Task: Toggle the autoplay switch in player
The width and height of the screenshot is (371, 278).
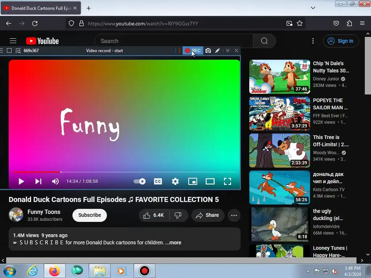Action: point(139,181)
